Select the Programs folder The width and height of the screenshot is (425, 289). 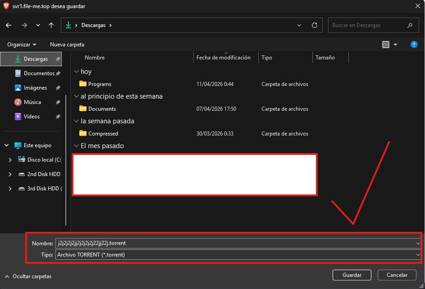(96, 84)
